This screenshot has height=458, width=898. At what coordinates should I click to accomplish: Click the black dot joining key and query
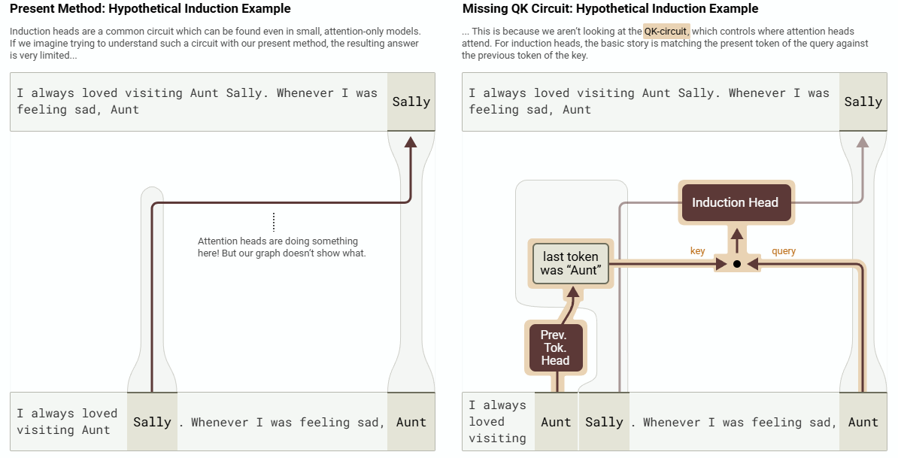point(737,264)
